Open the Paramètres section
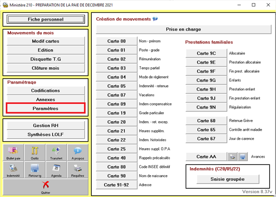The image size is (276, 197). [x=45, y=108]
